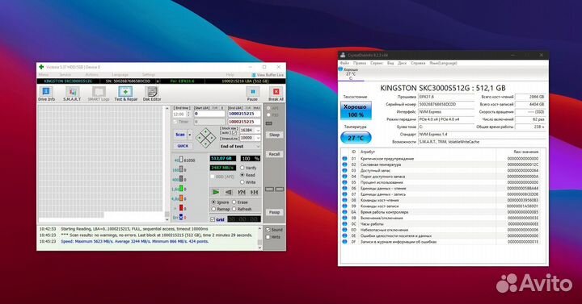
Task: Select the Erase radio button
Action: [x=234, y=202]
